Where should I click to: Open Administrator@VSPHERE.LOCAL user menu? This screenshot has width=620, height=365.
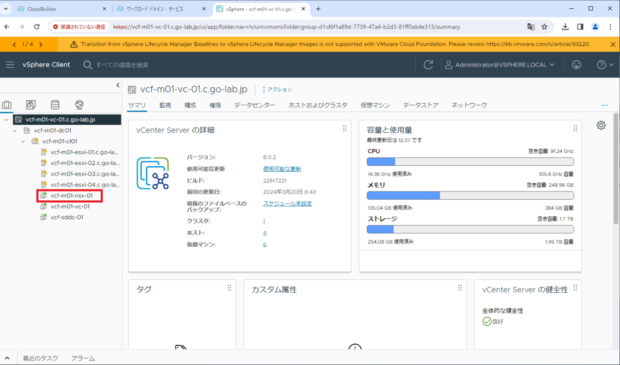[x=500, y=65]
